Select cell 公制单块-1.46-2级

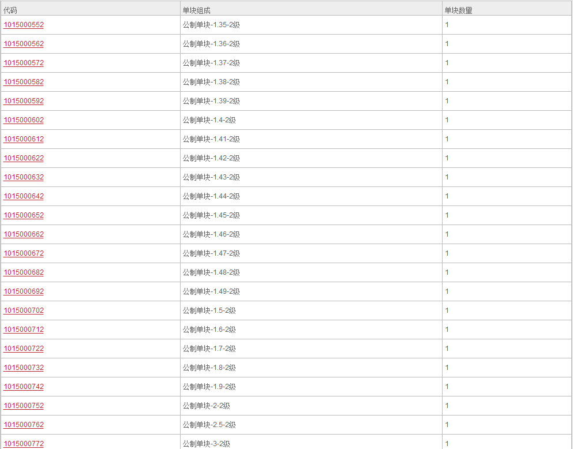click(311, 234)
